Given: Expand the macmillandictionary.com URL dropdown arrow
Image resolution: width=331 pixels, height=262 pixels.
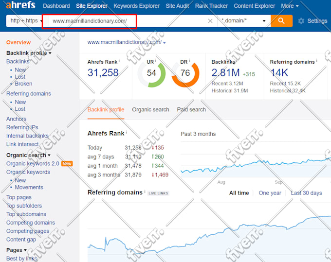Looking at the screenshot, I should click(x=165, y=43).
